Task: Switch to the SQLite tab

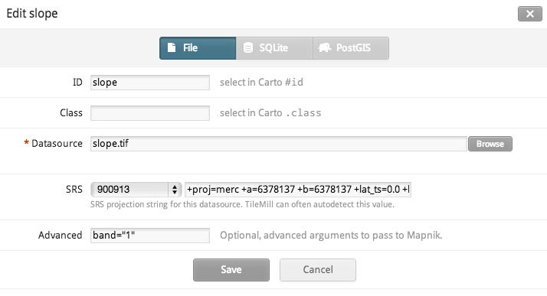Action: 274,48
